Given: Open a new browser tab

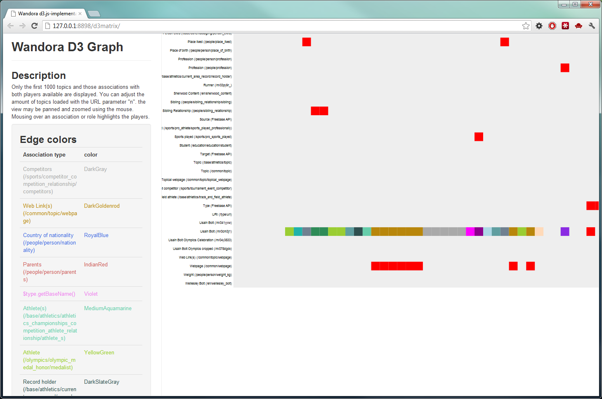Looking at the screenshot, I should (94, 14).
